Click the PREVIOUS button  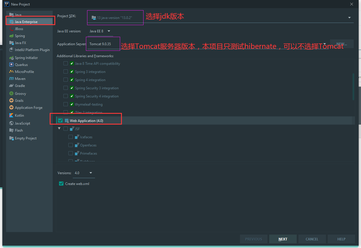254,239
